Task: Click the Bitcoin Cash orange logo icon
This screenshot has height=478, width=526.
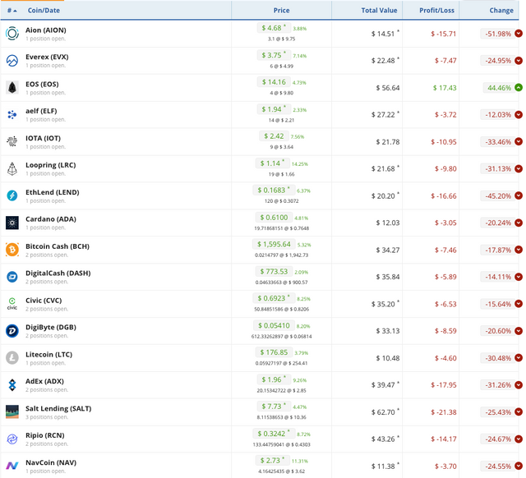Action: pos(12,250)
